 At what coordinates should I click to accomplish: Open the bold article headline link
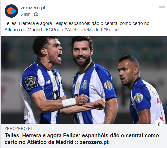[x=82, y=139]
